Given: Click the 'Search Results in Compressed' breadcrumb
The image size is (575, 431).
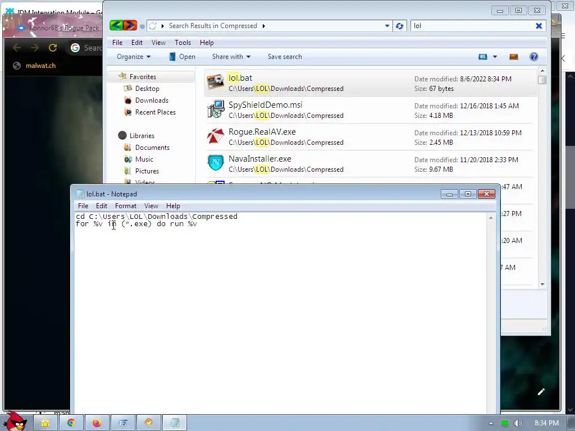Looking at the screenshot, I should pos(213,26).
